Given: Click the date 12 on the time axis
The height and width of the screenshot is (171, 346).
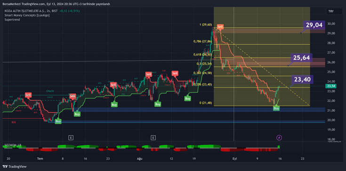Looking at the screenshot, I should click(x=171, y=159).
